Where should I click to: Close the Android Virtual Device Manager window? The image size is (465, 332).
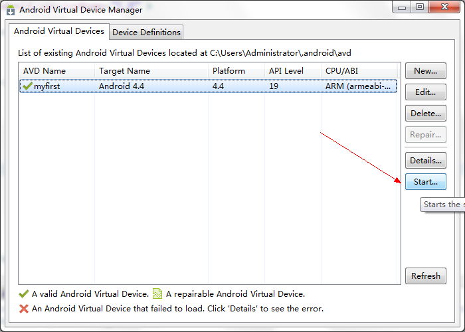tap(444, 7)
